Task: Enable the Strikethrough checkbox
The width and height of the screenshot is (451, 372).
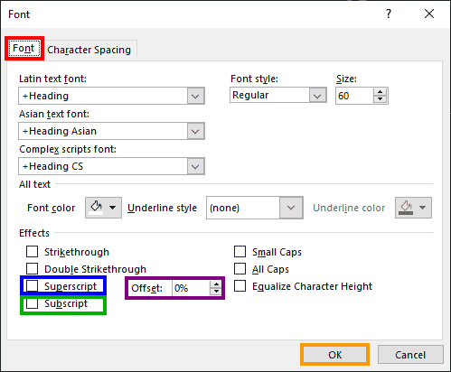Action: (x=32, y=252)
